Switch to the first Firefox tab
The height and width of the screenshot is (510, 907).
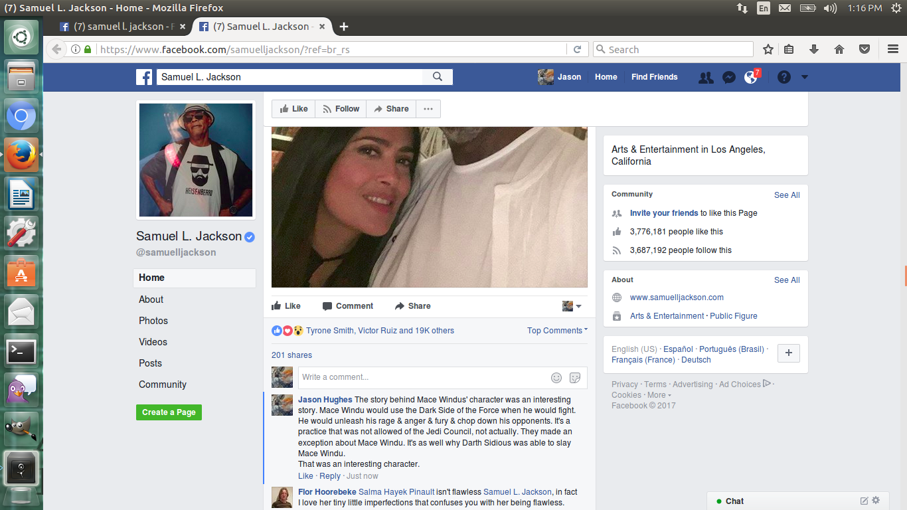[x=122, y=27]
